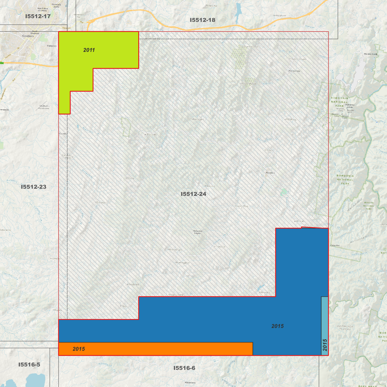Screen dimensions: 387x387
Task: Click the 2011 year label
Action: [x=89, y=50]
